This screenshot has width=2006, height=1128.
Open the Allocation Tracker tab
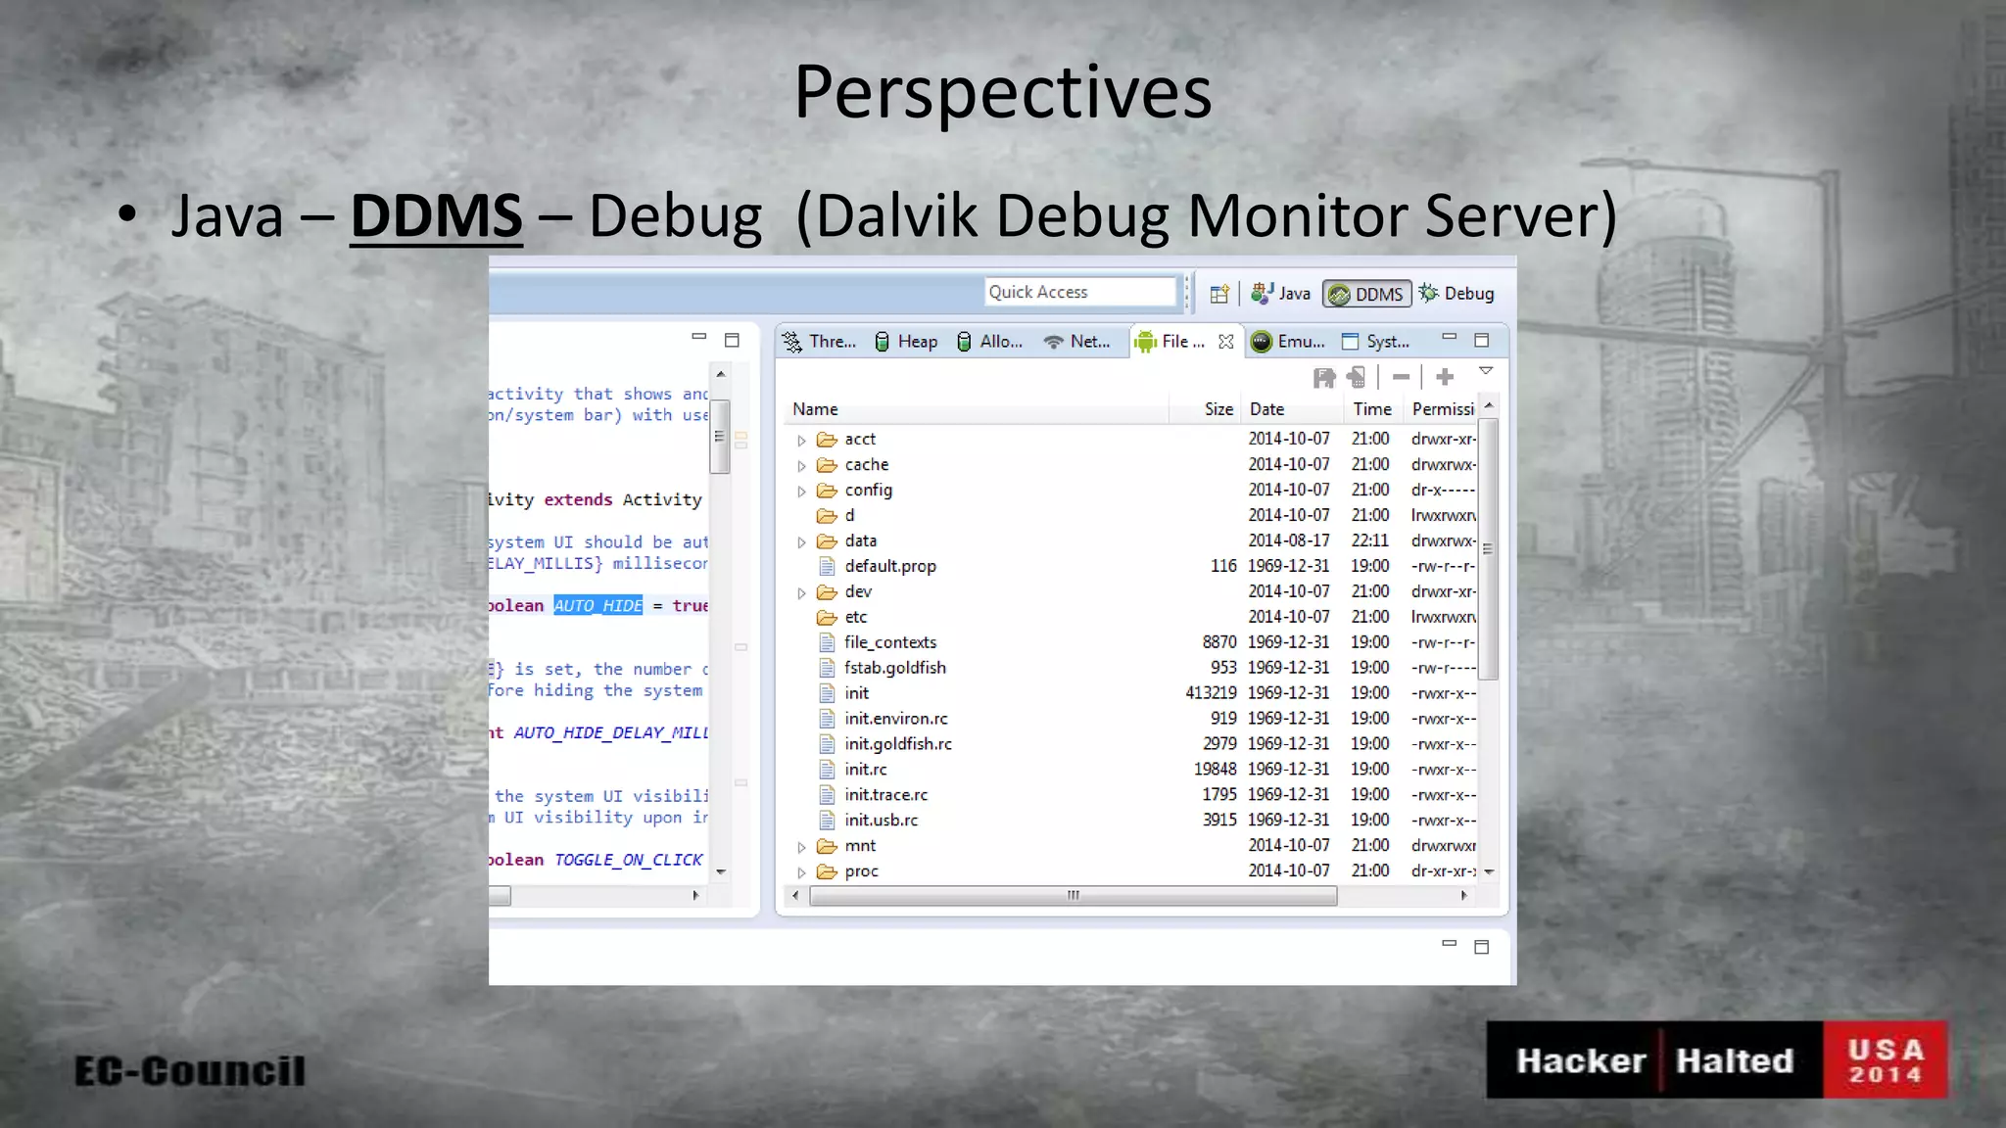989,342
